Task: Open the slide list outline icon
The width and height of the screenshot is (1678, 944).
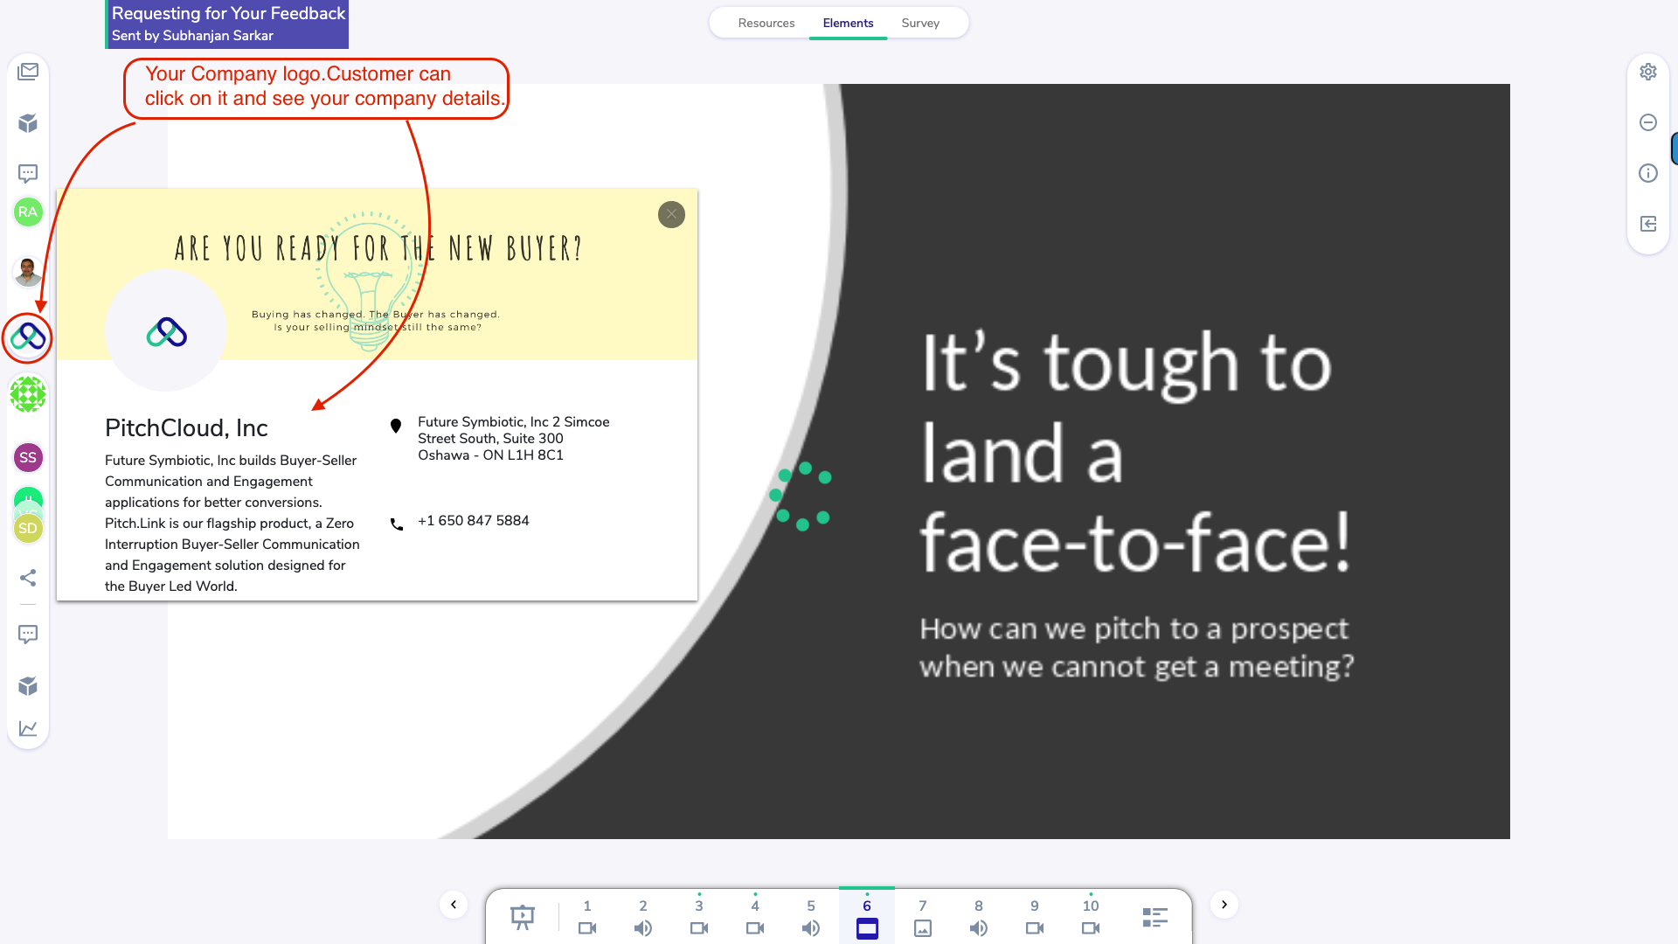Action: pyautogui.click(x=1154, y=917)
